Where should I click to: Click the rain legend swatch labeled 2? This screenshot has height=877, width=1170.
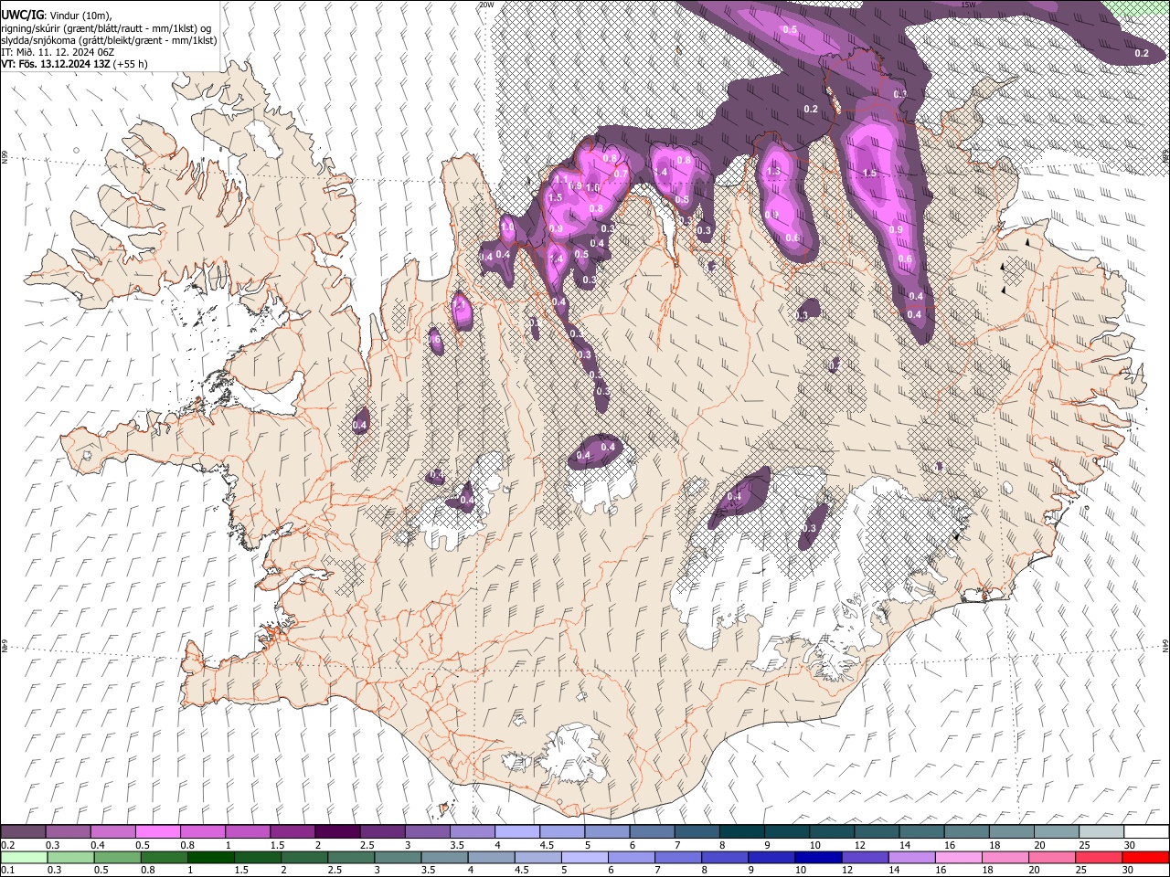click(x=304, y=857)
